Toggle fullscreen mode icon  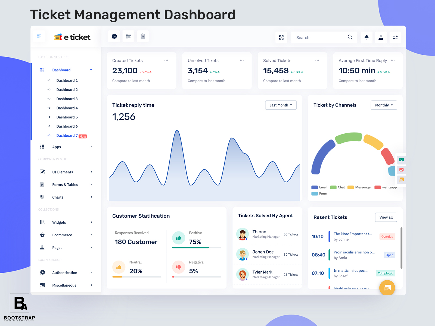281,37
